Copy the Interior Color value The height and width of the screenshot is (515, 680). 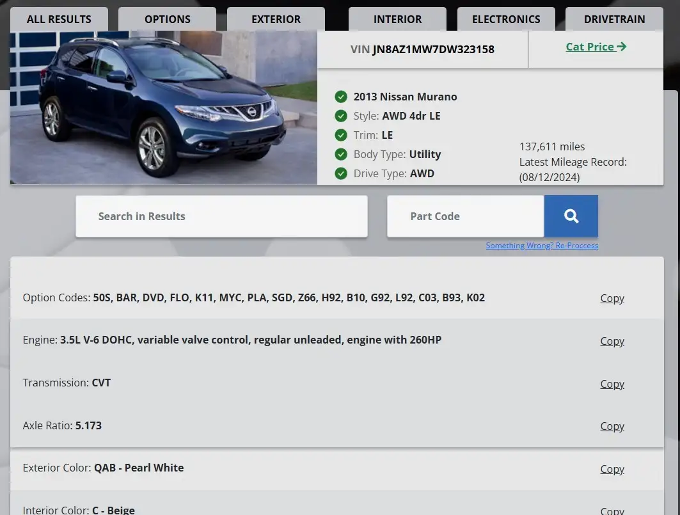tap(612, 511)
